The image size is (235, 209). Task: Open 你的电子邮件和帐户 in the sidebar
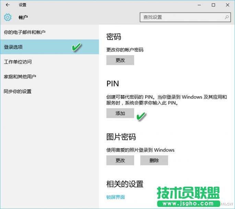[x=25, y=32]
